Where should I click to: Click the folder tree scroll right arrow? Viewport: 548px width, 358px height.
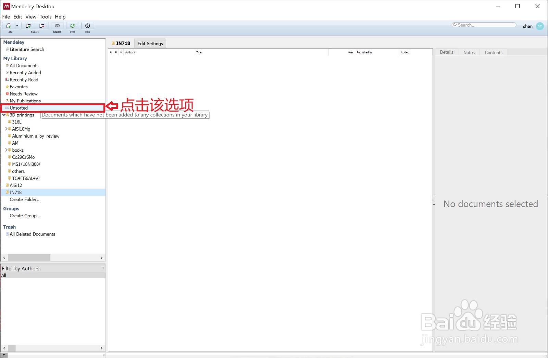coord(101,258)
